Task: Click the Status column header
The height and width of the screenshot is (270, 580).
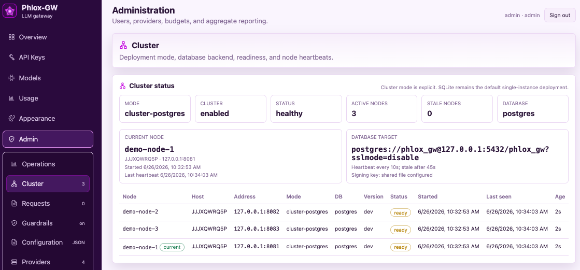Action: 399,197
